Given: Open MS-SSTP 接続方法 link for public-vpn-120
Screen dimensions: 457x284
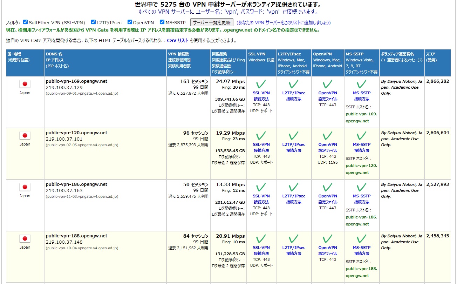Looking at the screenshot, I should click(361, 148).
